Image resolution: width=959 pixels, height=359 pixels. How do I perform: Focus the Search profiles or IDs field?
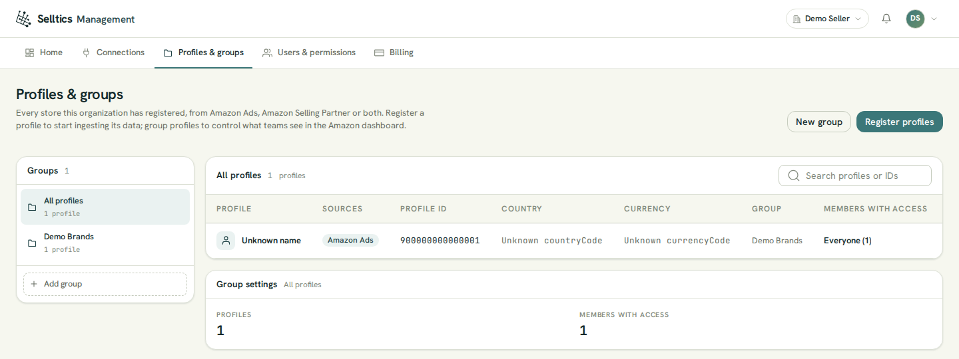[x=855, y=176]
